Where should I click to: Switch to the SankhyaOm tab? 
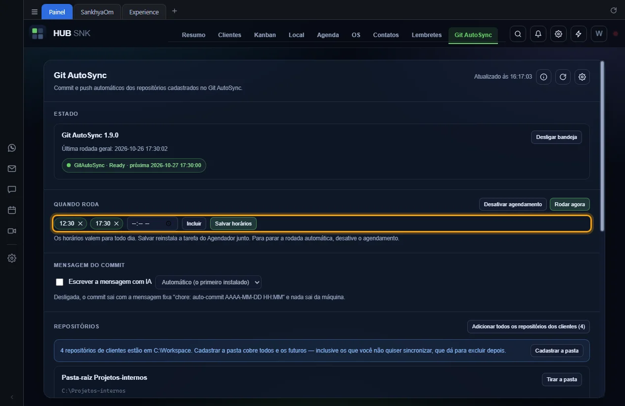coord(97,12)
